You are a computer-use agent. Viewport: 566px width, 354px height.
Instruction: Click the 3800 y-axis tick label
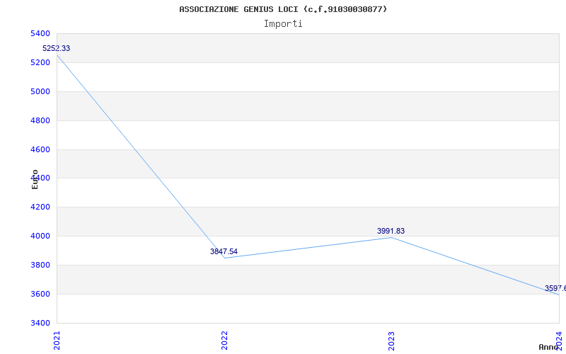coord(40,265)
